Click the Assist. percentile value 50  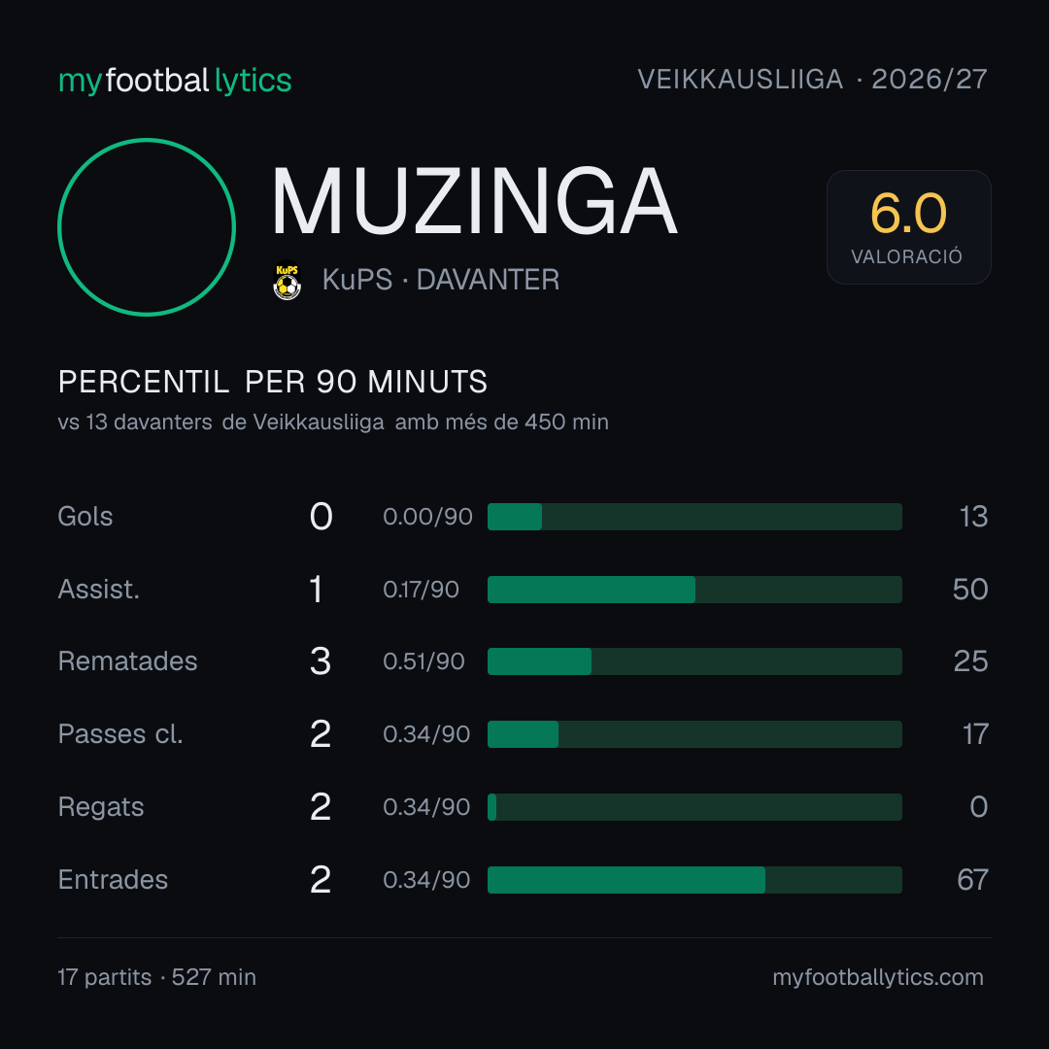point(970,590)
